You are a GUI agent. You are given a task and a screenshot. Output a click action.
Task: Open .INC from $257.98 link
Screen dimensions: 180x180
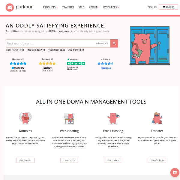[x=36, y=50]
